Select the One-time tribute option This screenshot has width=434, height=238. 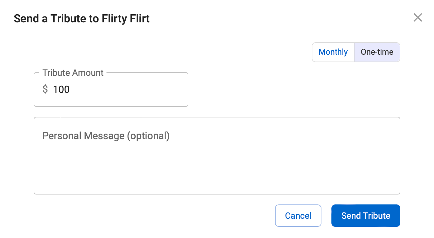pyautogui.click(x=377, y=52)
